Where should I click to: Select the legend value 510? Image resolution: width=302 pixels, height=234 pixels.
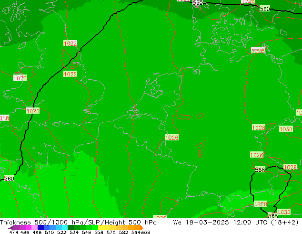point(50,232)
